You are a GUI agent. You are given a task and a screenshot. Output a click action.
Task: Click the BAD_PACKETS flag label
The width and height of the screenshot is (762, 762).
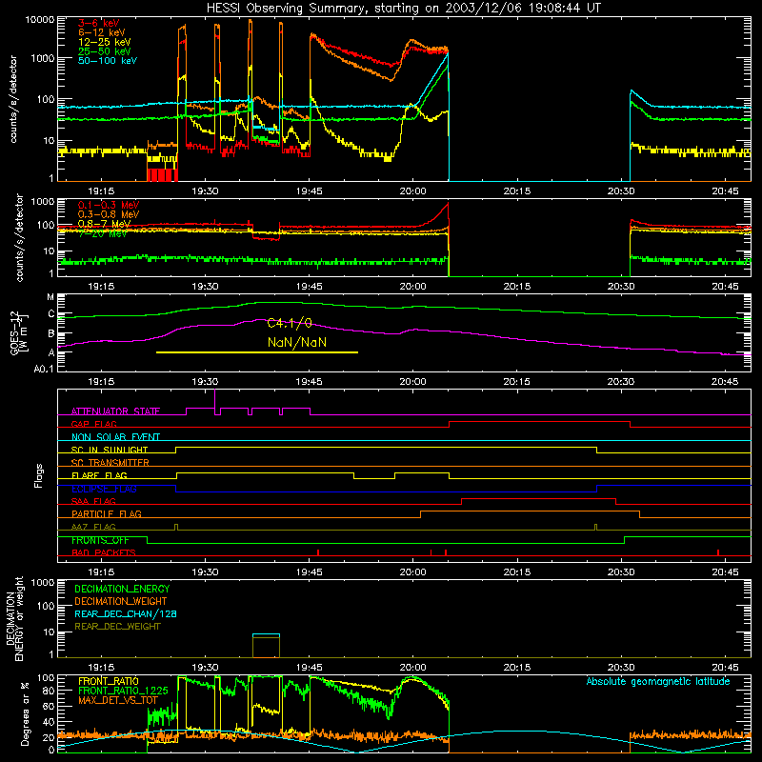(x=104, y=552)
